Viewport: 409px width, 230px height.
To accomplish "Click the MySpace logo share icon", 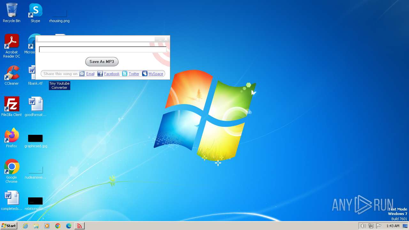I will click(x=145, y=74).
